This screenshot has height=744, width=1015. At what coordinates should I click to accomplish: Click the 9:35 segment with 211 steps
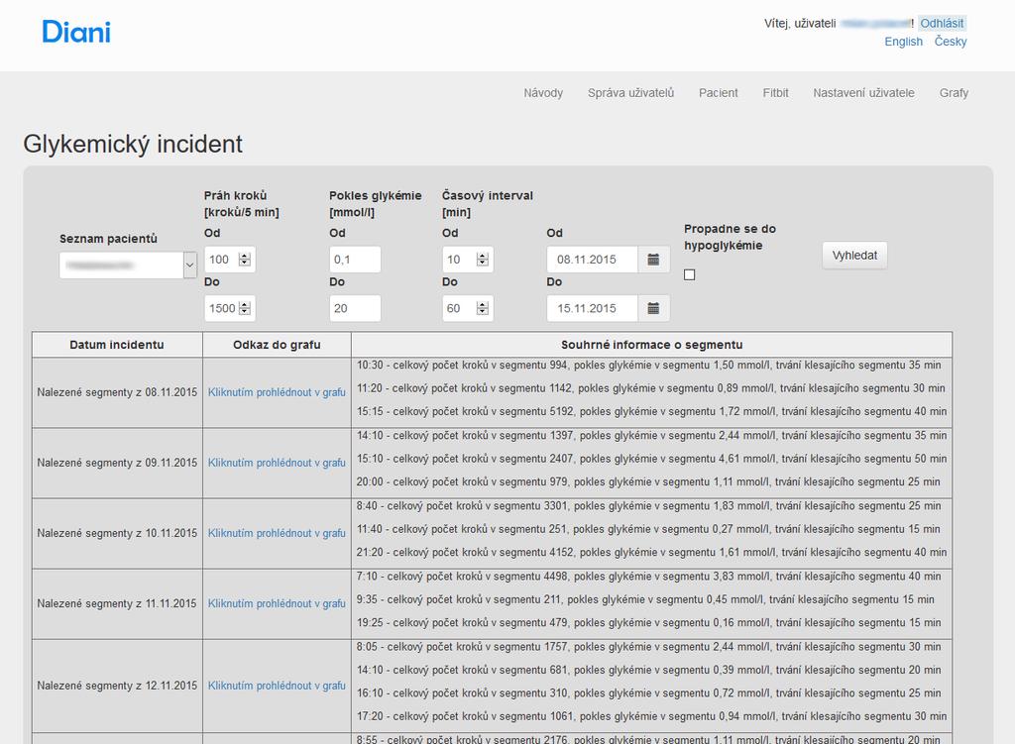[645, 599]
